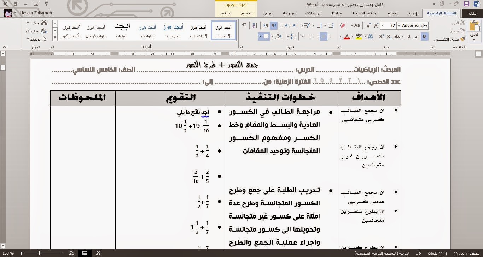Viewport: 483px width, 257px height.
Task: Apply the عنوان فرعي subtitle style
Action: [96, 31]
